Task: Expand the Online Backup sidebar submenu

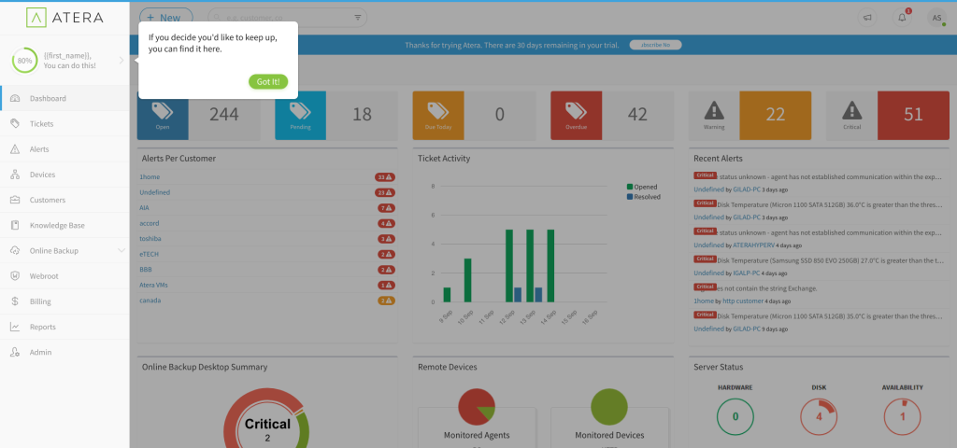Action: 121,251
